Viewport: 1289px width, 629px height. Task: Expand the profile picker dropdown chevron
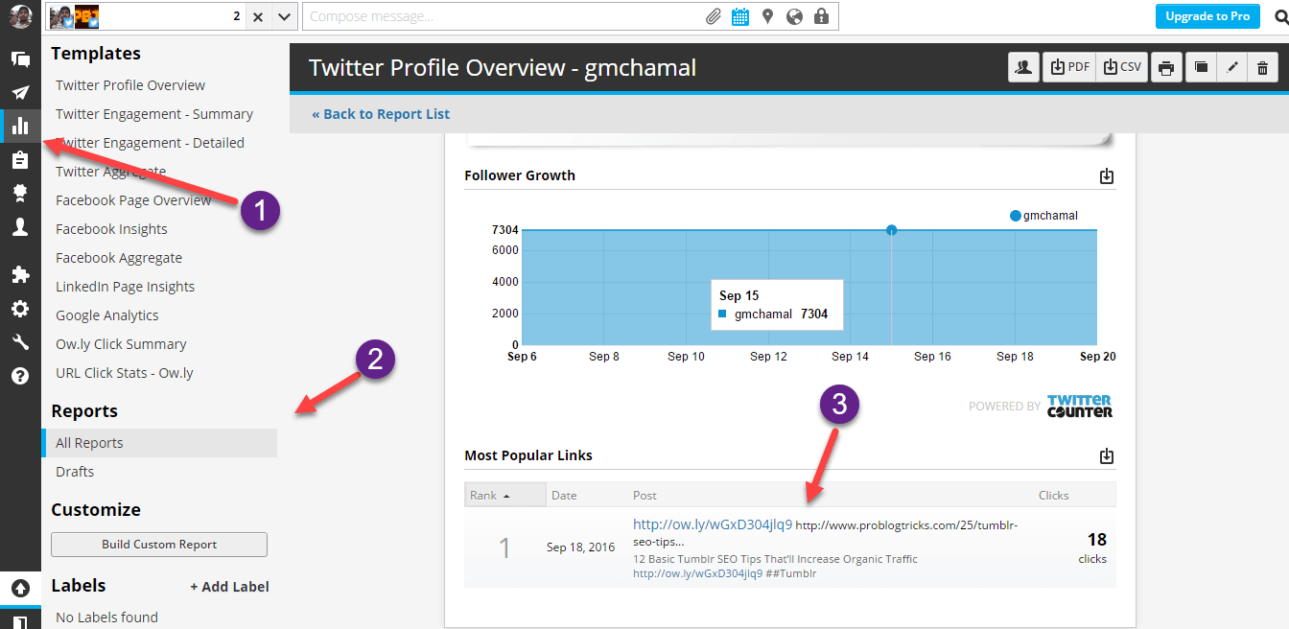(x=284, y=16)
